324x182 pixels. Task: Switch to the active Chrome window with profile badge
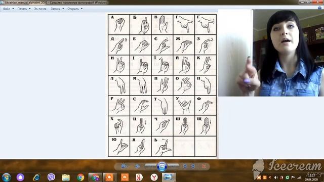pos(95,177)
